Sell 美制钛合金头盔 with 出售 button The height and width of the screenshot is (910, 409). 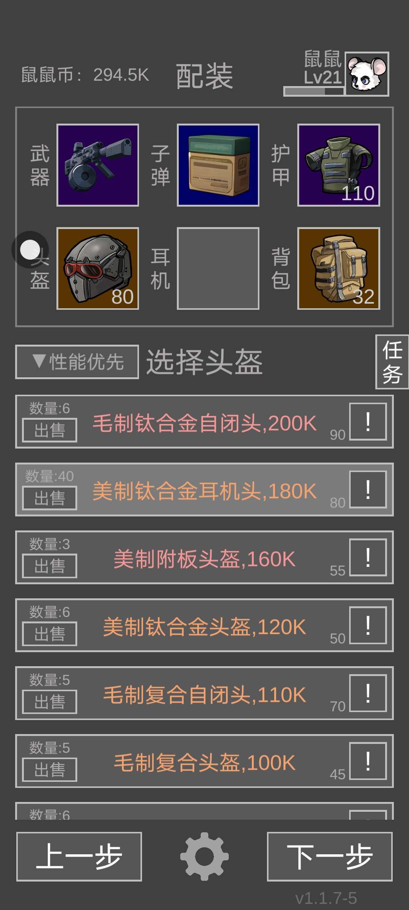(x=50, y=634)
